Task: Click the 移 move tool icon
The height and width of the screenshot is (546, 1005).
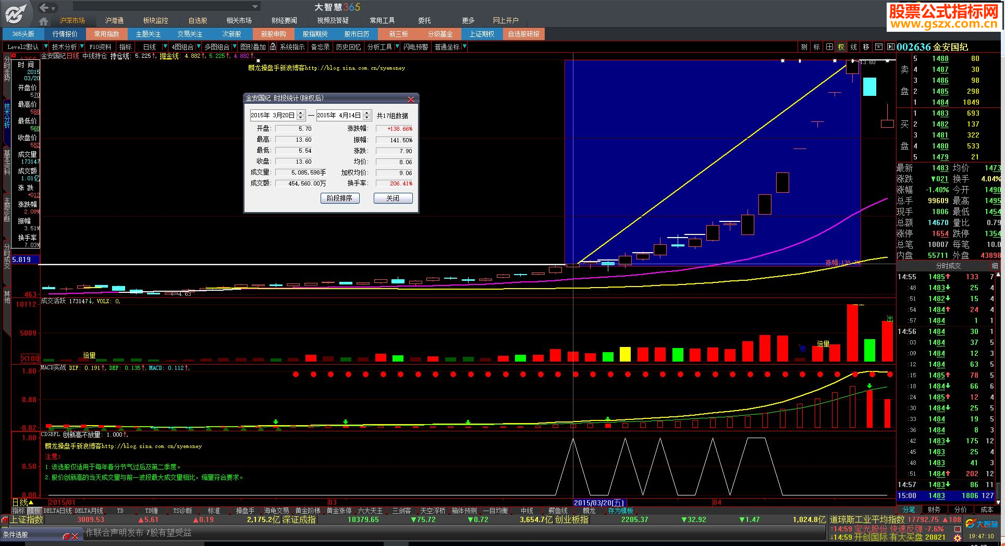Action: tap(866, 47)
